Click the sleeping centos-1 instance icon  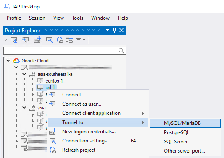coord(41,80)
